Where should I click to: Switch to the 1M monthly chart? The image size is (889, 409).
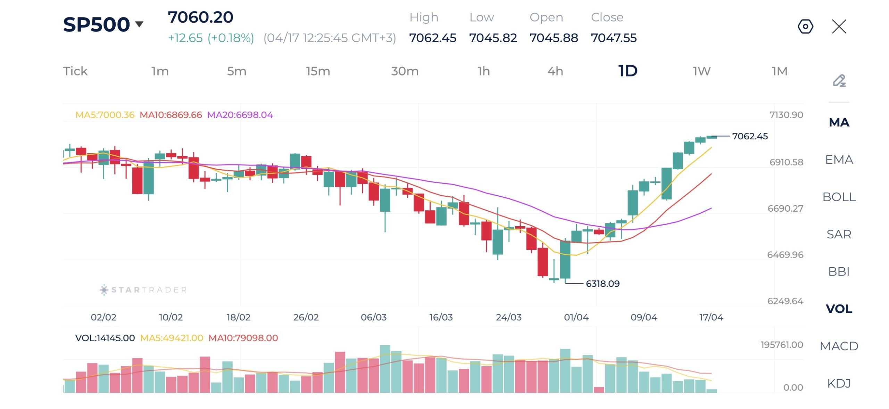(x=779, y=71)
